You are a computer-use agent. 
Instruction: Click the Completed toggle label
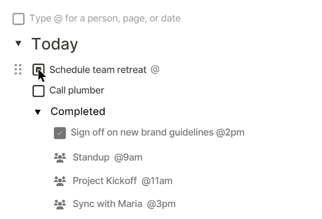(78, 111)
